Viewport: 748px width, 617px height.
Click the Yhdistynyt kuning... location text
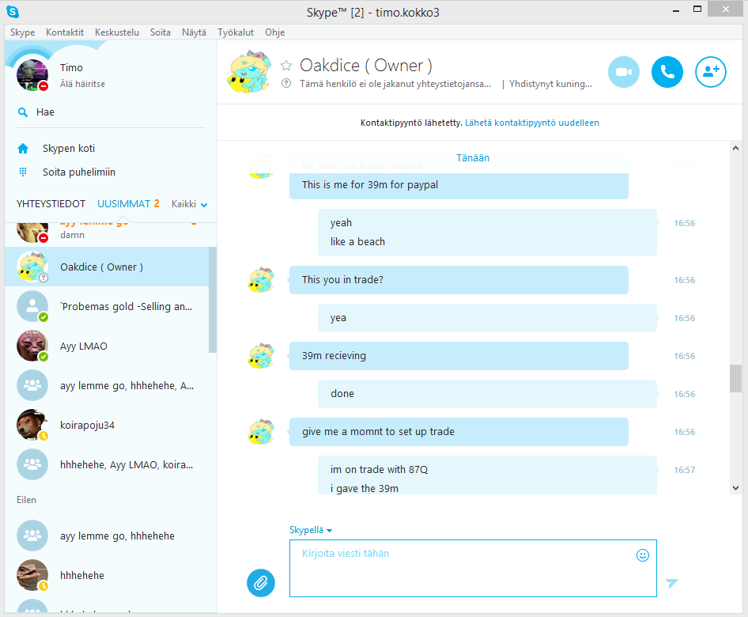pyautogui.click(x=550, y=84)
